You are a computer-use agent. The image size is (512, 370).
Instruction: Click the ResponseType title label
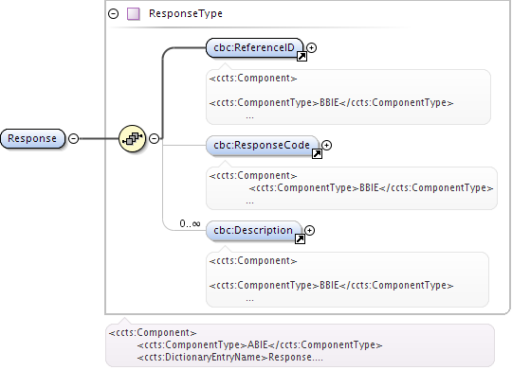(x=186, y=13)
